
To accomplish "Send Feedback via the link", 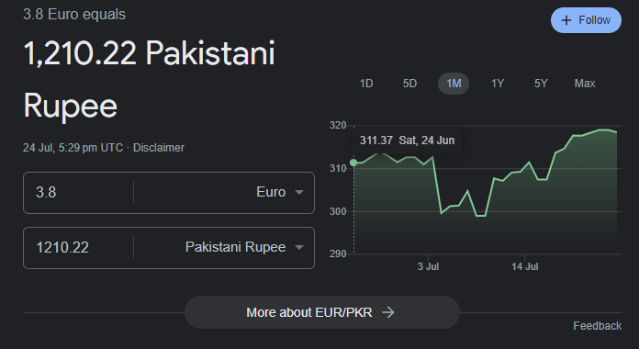I will click(597, 326).
